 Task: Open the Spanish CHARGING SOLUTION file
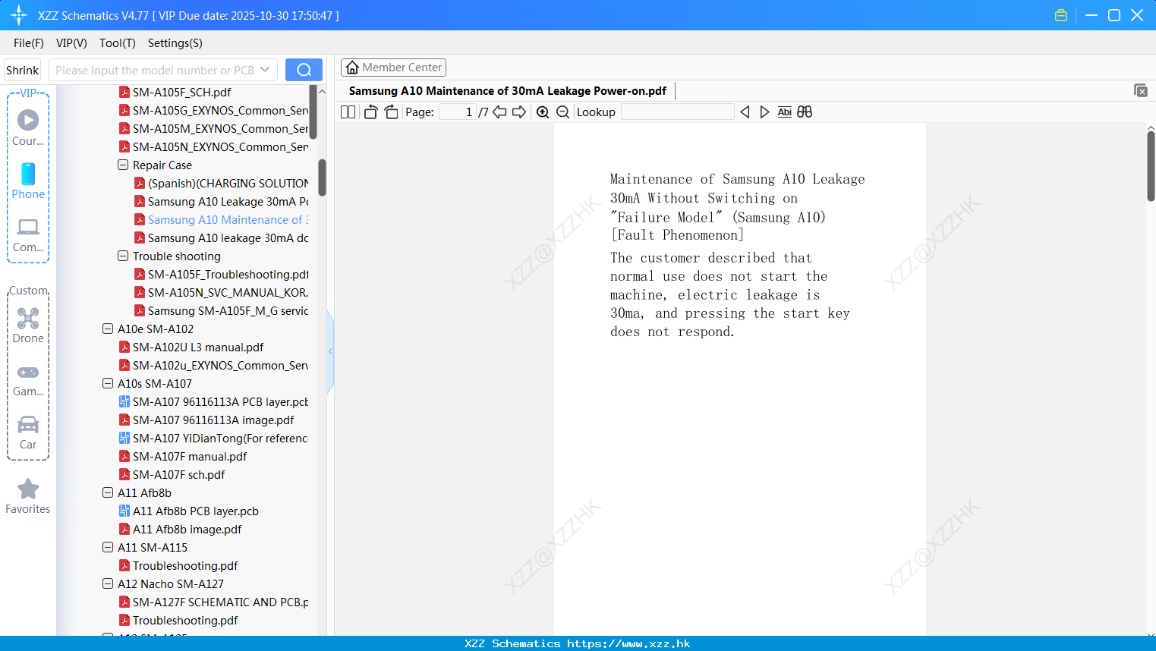pyautogui.click(x=228, y=183)
